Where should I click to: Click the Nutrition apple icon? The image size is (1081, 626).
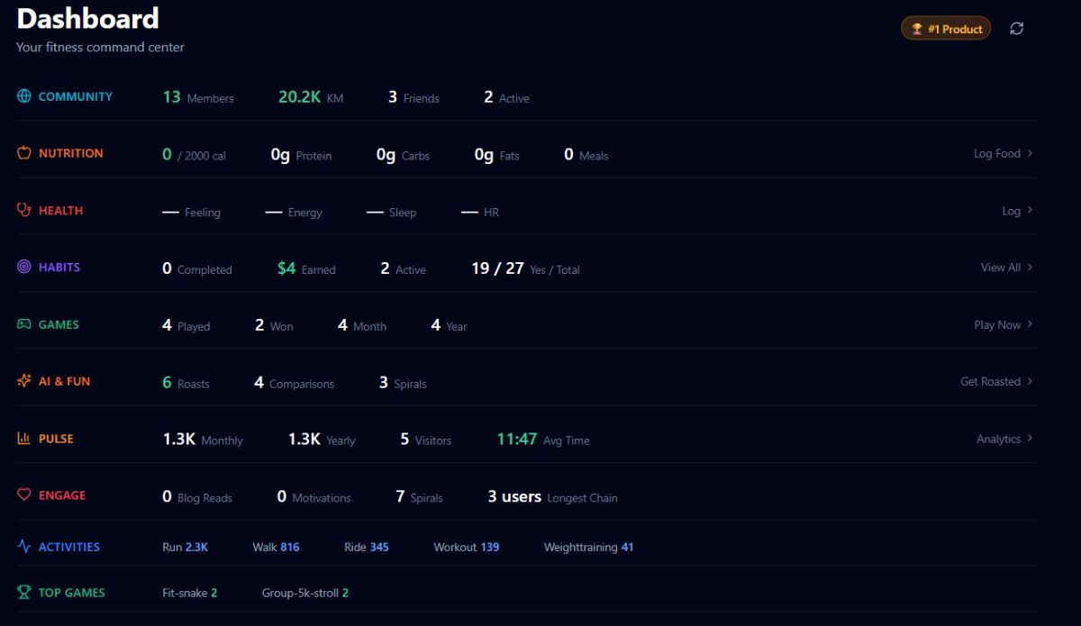point(24,153)
